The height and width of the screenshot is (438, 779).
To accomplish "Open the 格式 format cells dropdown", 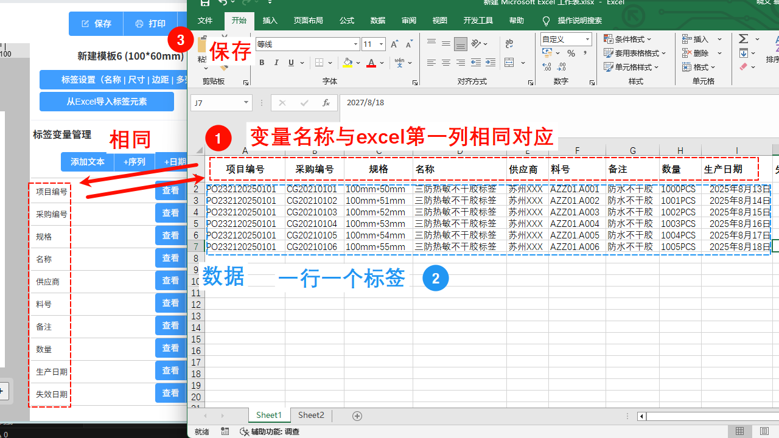I will point(699,68).
